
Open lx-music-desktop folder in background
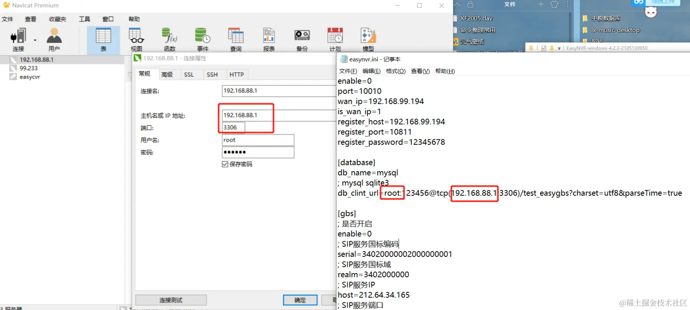[615, 30]
